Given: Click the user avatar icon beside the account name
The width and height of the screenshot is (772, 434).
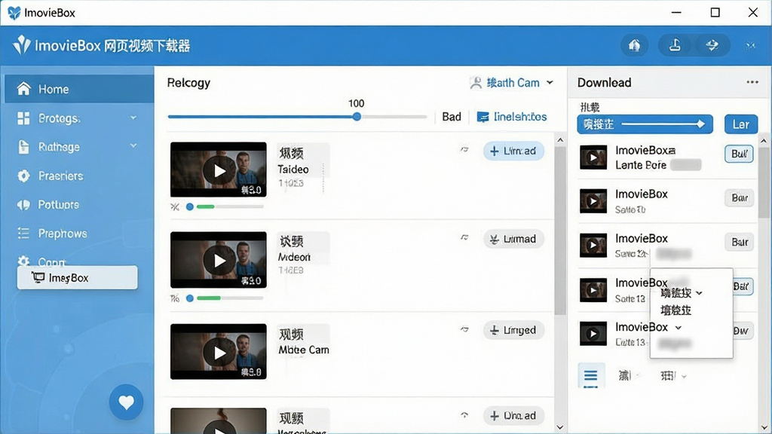Looking at the screenshot, I should pyautogui.click(x=476, y=83).
